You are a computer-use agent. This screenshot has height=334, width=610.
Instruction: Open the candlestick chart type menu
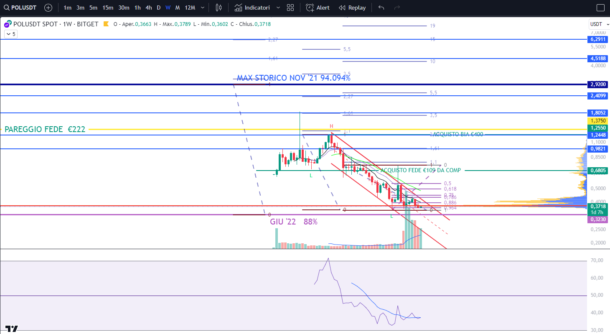tap(219, 8)
